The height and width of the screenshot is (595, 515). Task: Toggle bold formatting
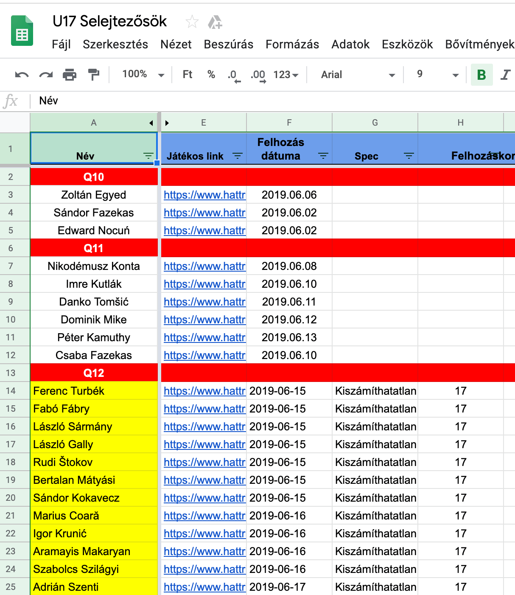tap(481, 75)
